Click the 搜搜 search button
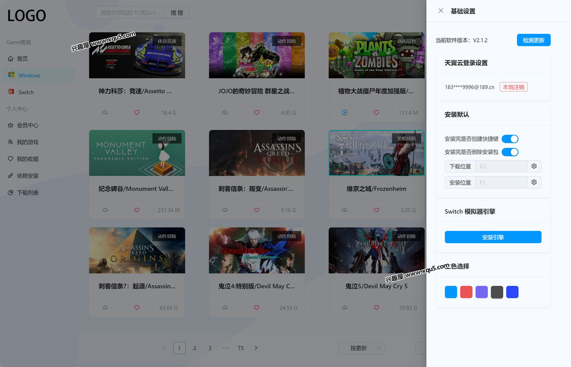 pyautogui.click(x=177, y=12)
